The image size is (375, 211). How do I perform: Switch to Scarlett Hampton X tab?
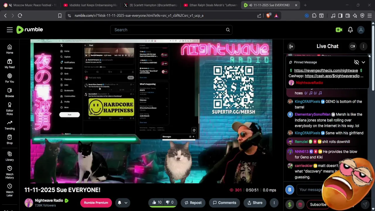pyautogui.click(x=150, y=5)
